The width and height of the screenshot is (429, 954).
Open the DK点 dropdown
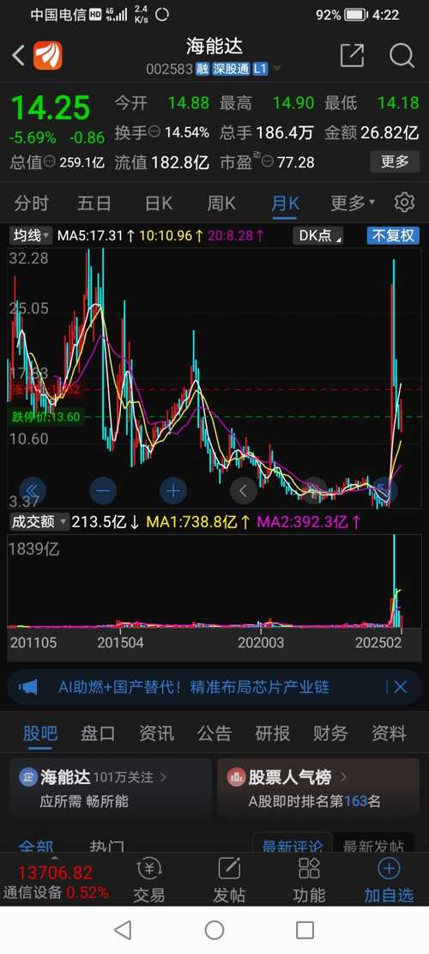(x=318, y=235)
